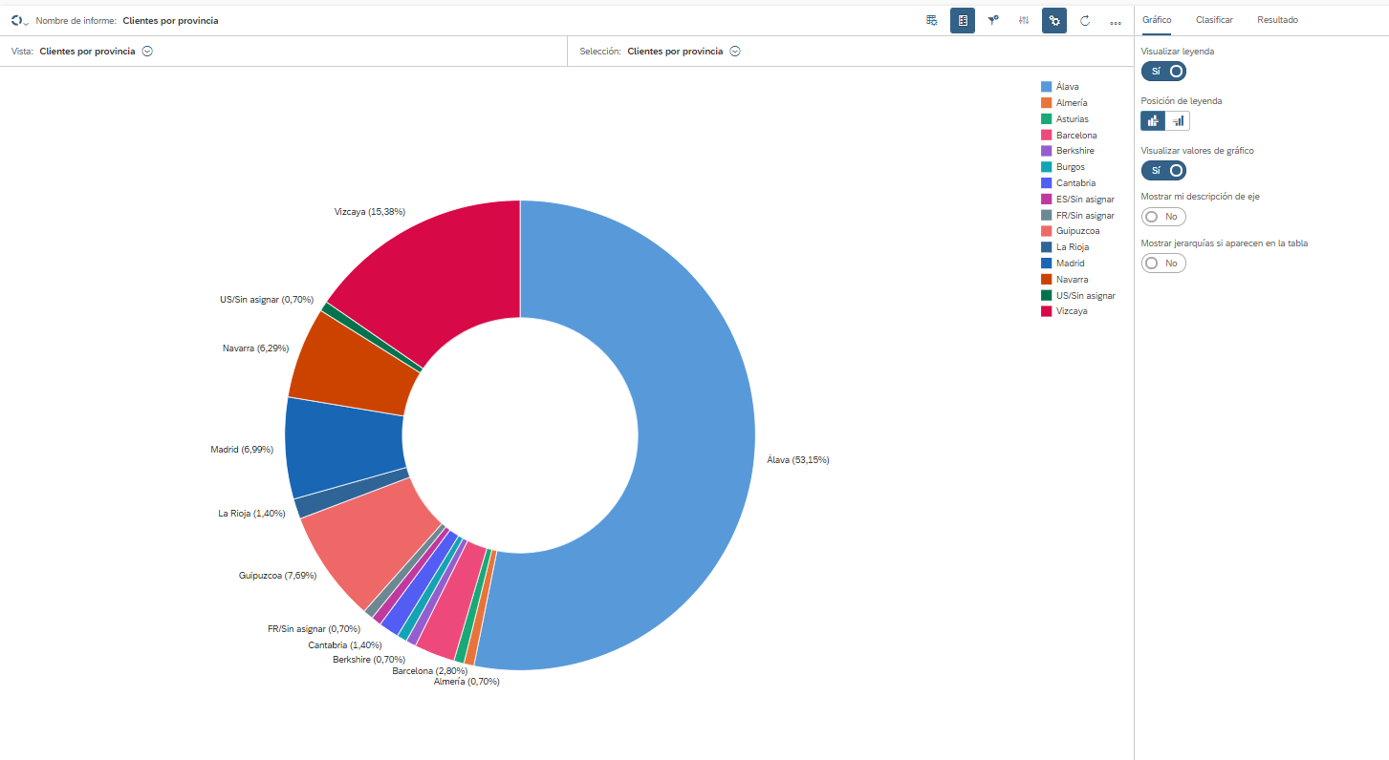Click the Berkshire legend entry
This screenshot has width=1389, height=760.
pyautogui.click(x=1068, y=151)
